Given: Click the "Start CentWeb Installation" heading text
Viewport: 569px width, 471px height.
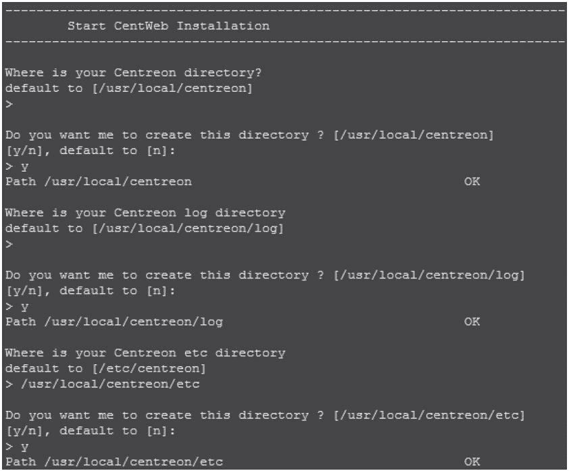Looking at the screenshot, I should click(x=168, y=26).
